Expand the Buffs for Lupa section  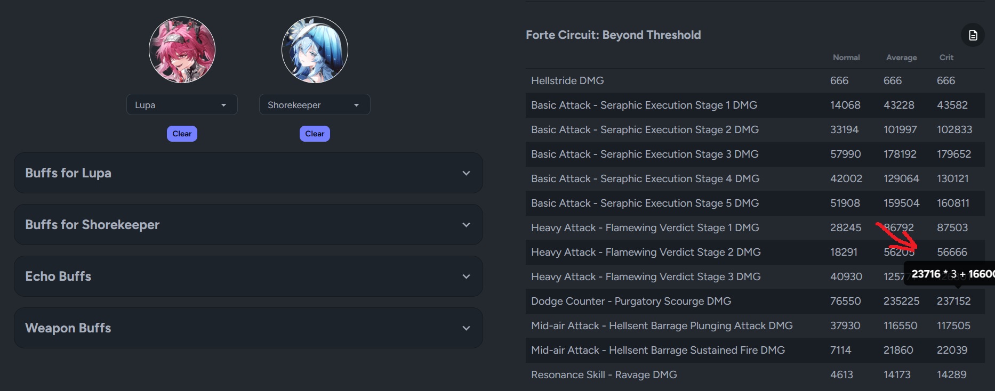pos(248,173)
